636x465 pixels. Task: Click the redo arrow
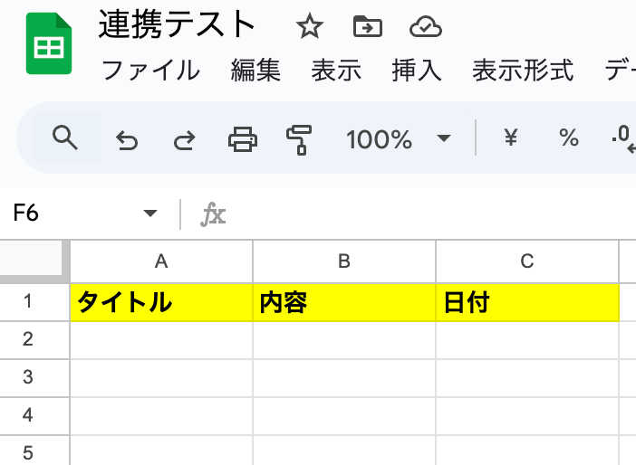[x=185, y=140]
